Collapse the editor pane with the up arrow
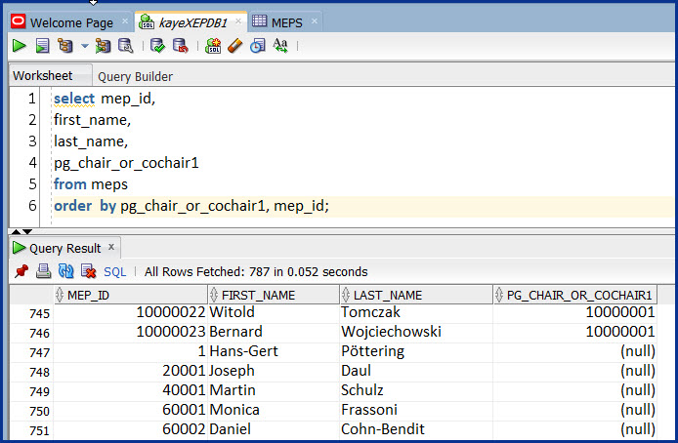Viewport: 678px width, 443px height. click(16, 232)
